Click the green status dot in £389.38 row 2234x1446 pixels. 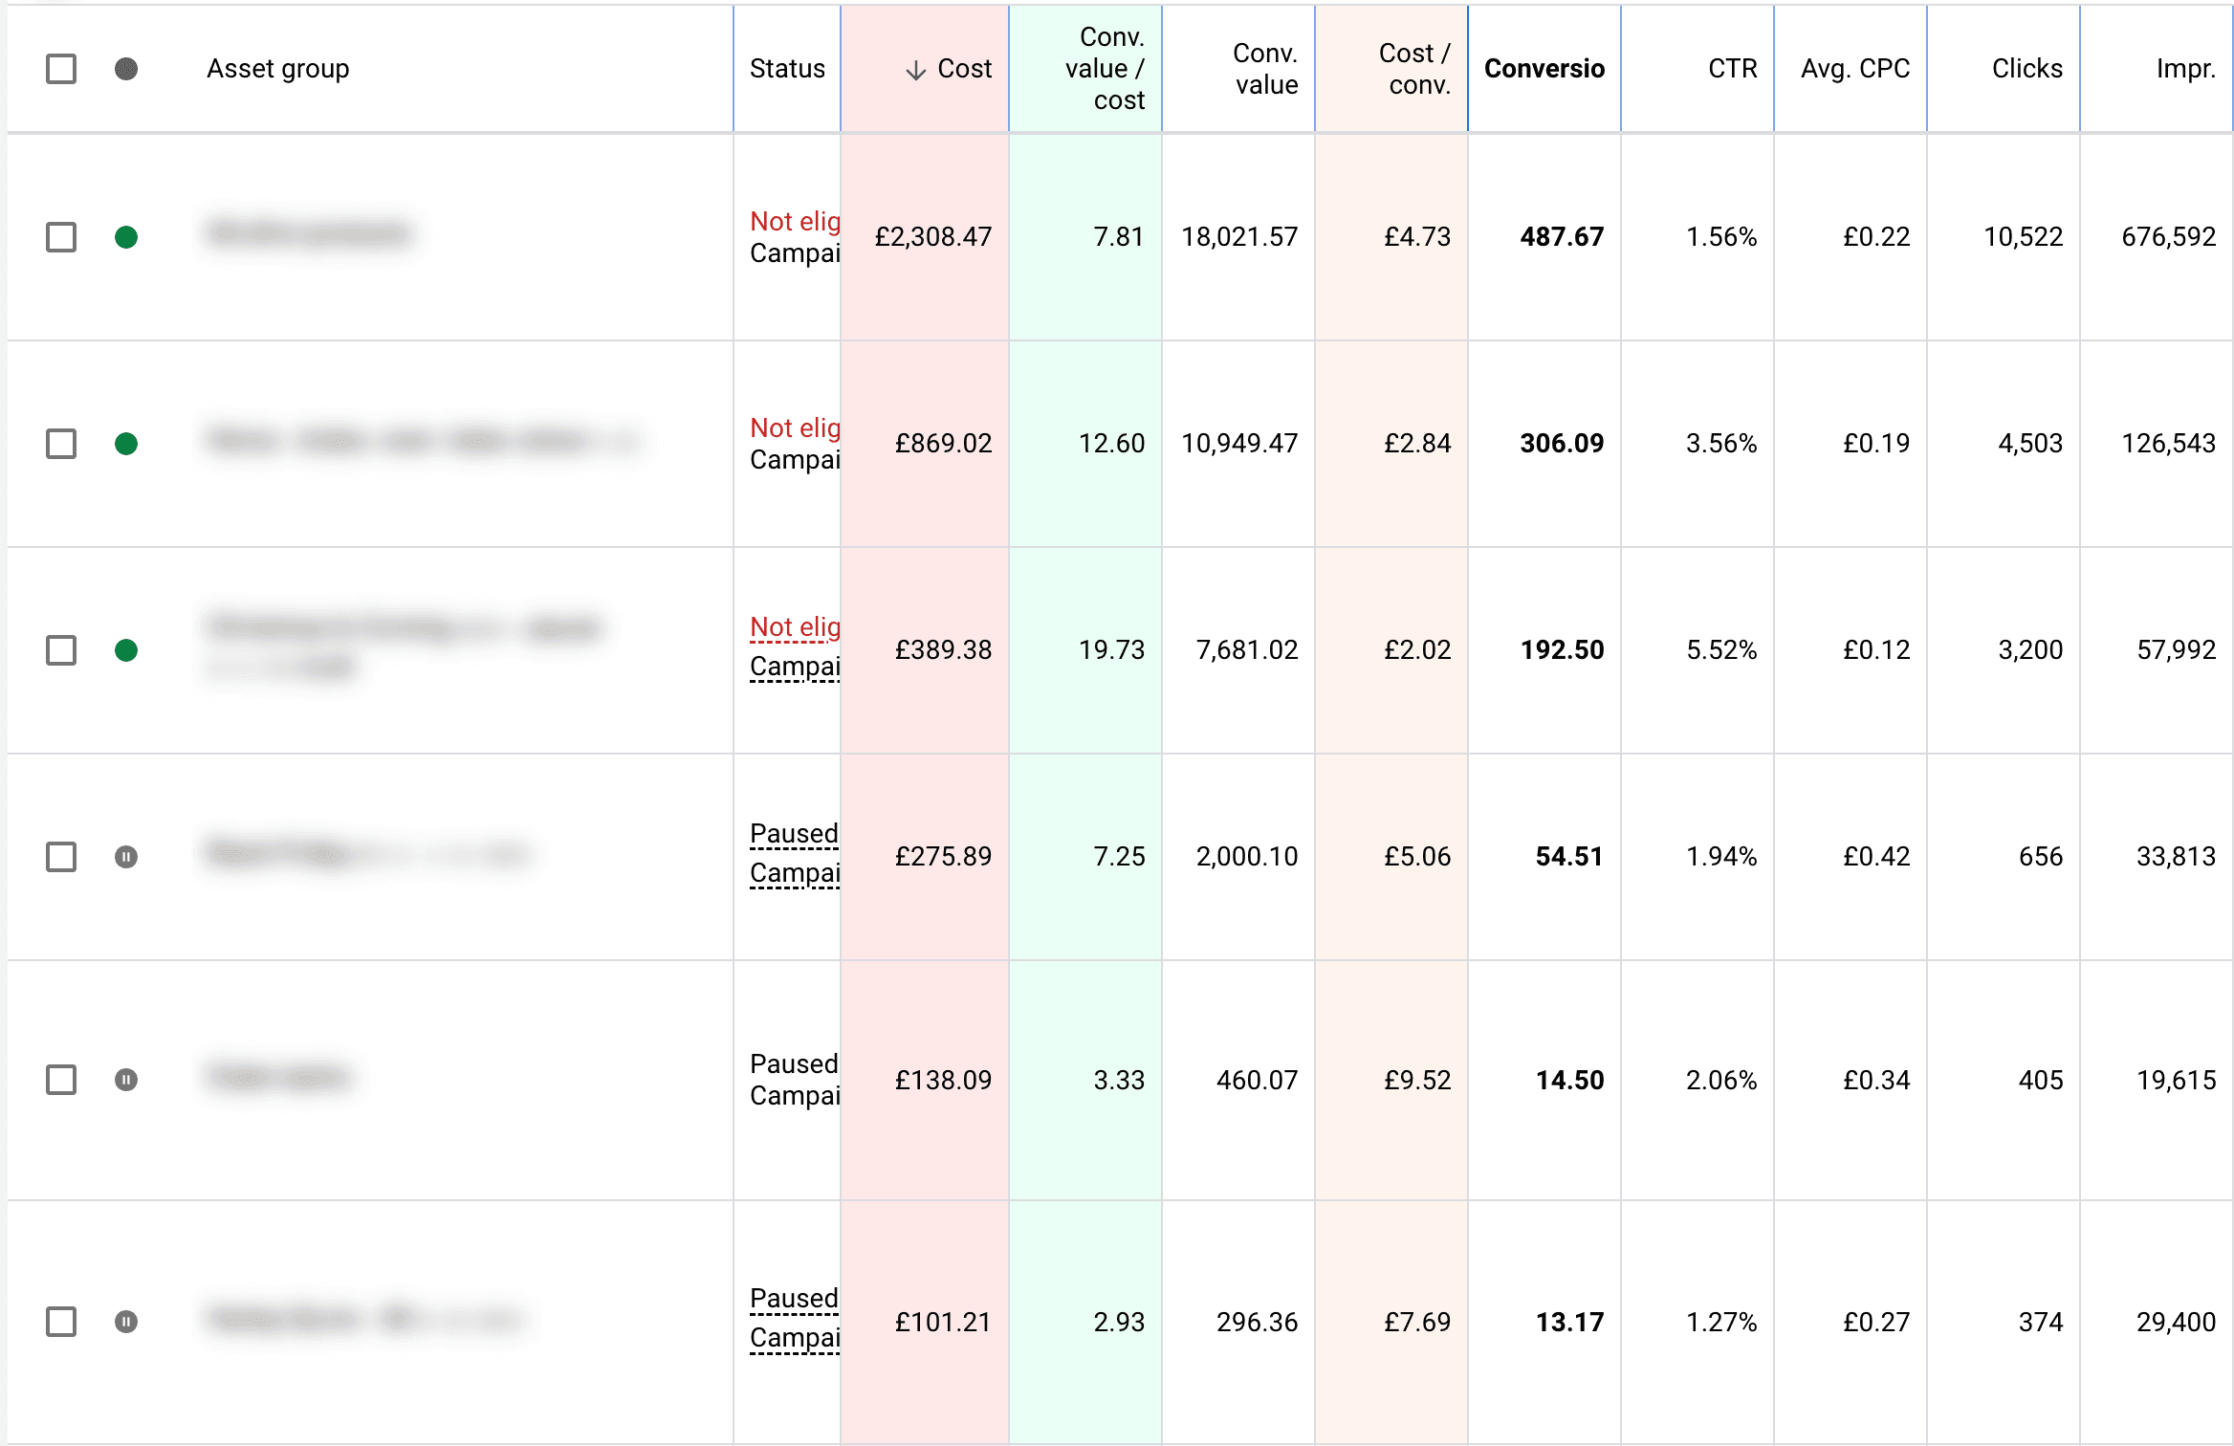(126, 650)
